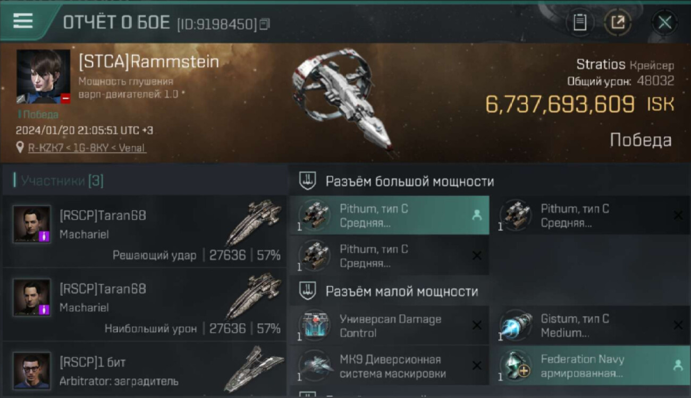Click the Rammstein pilot portrait
The height and width of the screenshot is (398, 691).
pyautogui.click(x=44, y=76)
